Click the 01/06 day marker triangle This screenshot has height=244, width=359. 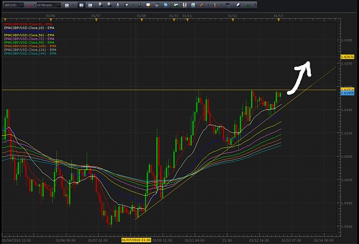pos(51,20)
